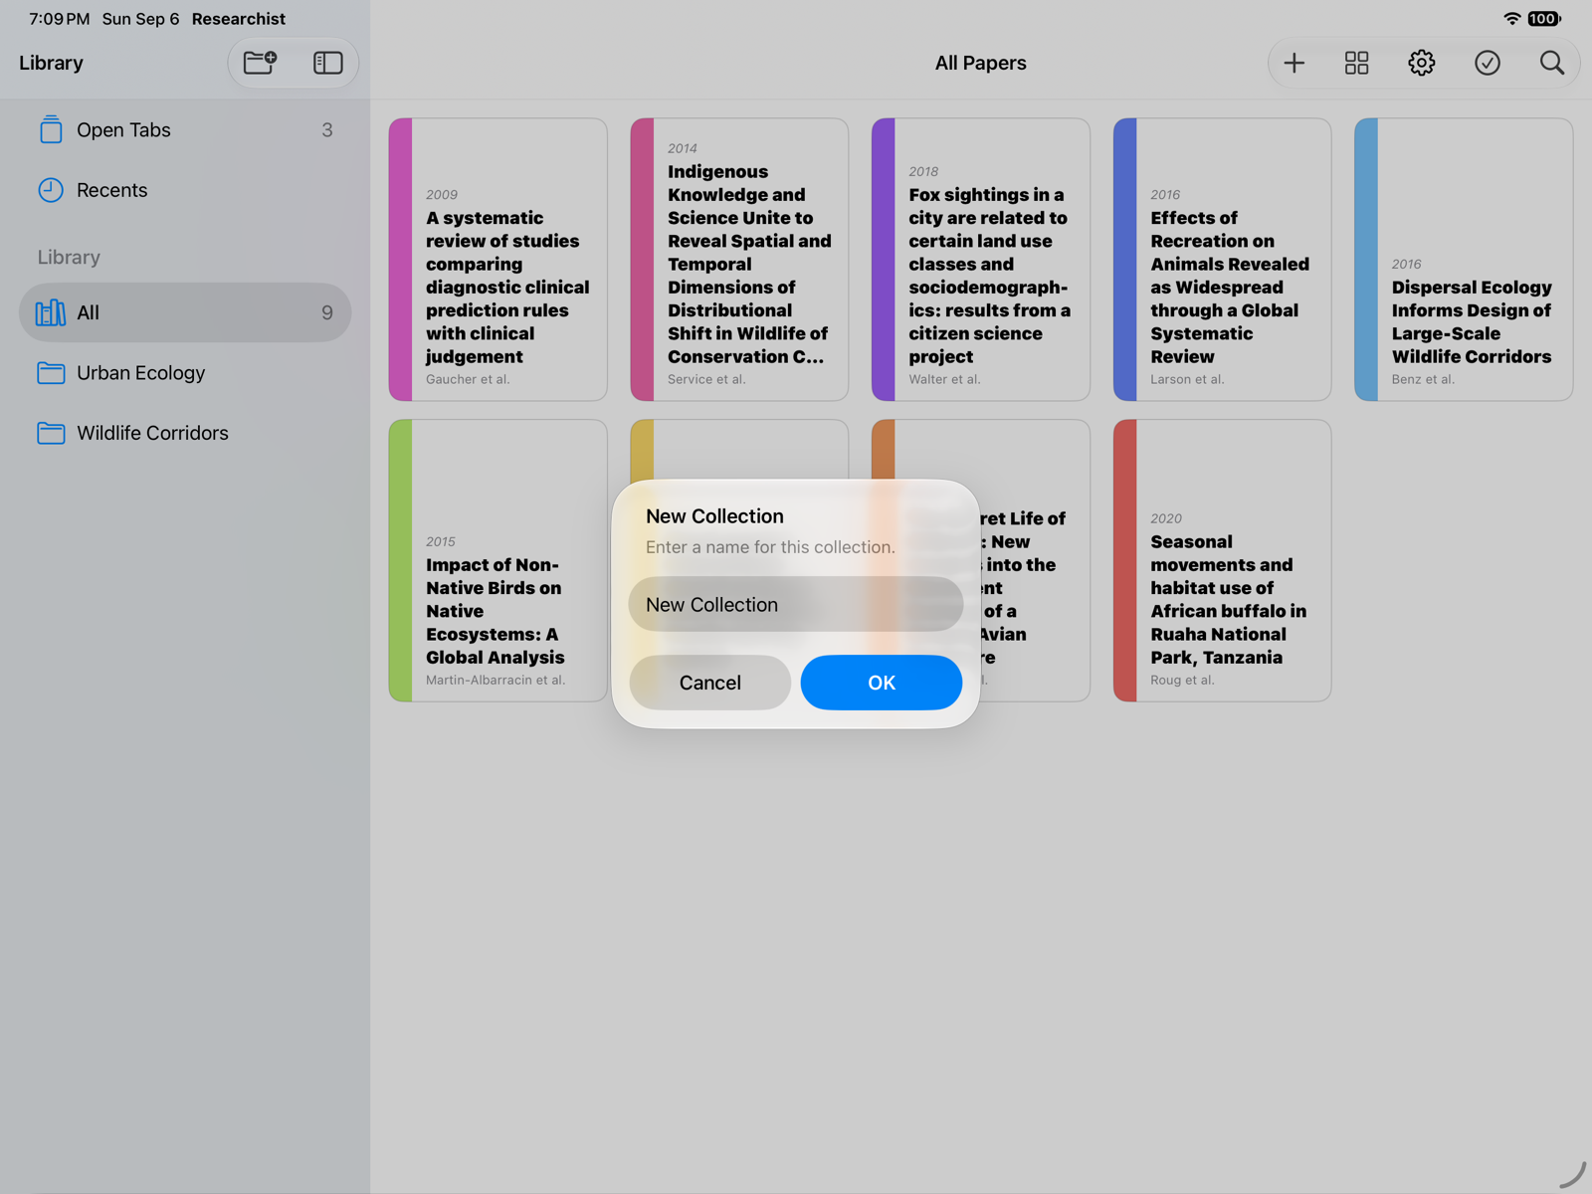Screen dimensions: 1592x1194
Task: Check the battery indicator in status bar
Action: 1544,19
